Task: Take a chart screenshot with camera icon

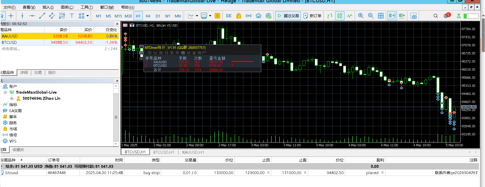Action: [414, 16]
